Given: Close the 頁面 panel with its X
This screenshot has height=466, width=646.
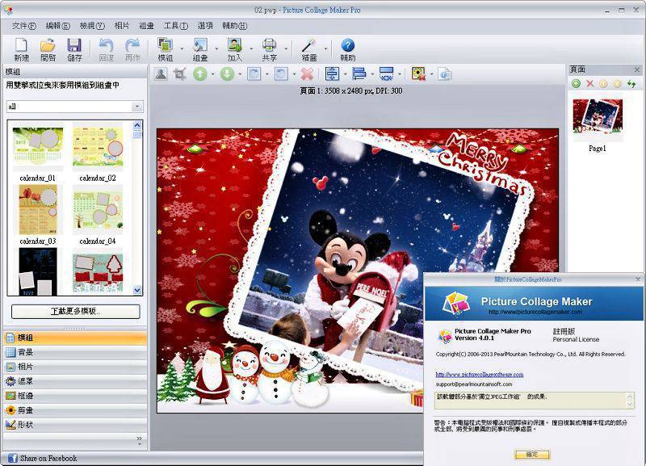Looking at the screenshot, I should [x=636, y=69].
